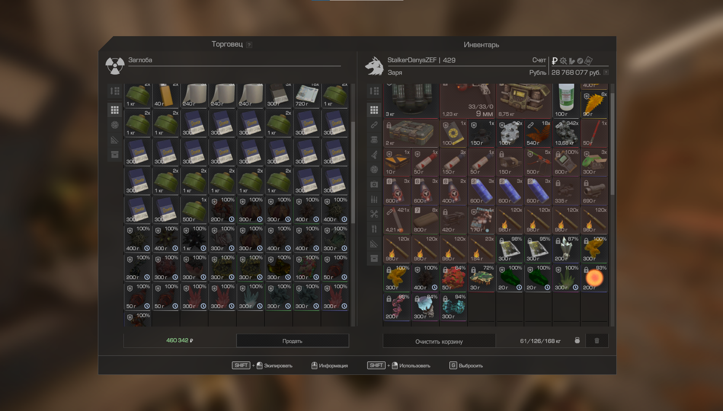Filter trader basket by artifacts icon

point(115,125)
